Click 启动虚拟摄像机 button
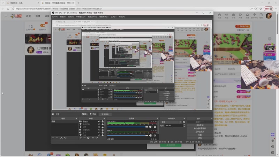The height and width of the screenshot is (157, 279). pos(200,128)
